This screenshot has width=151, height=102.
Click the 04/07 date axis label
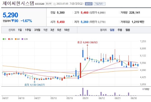[x=5, y=98]
